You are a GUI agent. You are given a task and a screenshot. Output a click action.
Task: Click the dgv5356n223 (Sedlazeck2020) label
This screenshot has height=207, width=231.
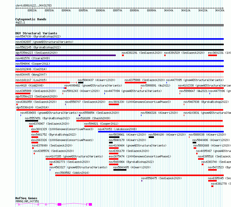37,96
